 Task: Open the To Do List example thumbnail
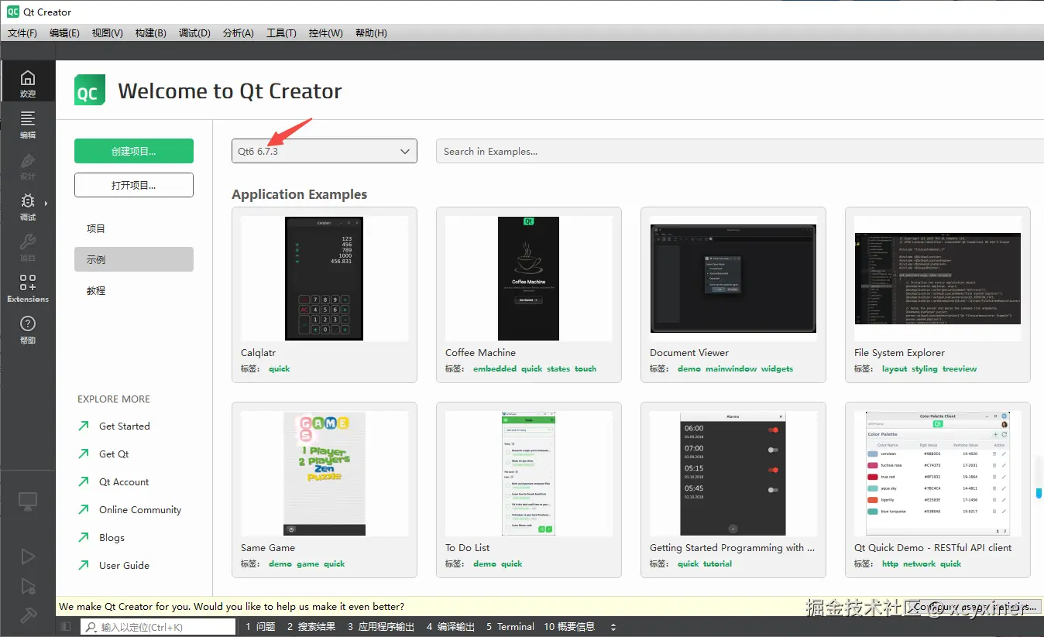(x=529, y=474)
